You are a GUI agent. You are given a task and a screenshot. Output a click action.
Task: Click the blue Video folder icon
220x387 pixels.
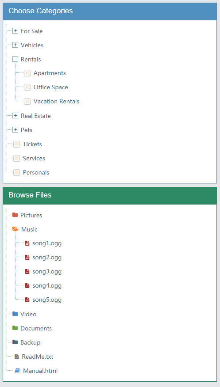(x=15, y=314)
